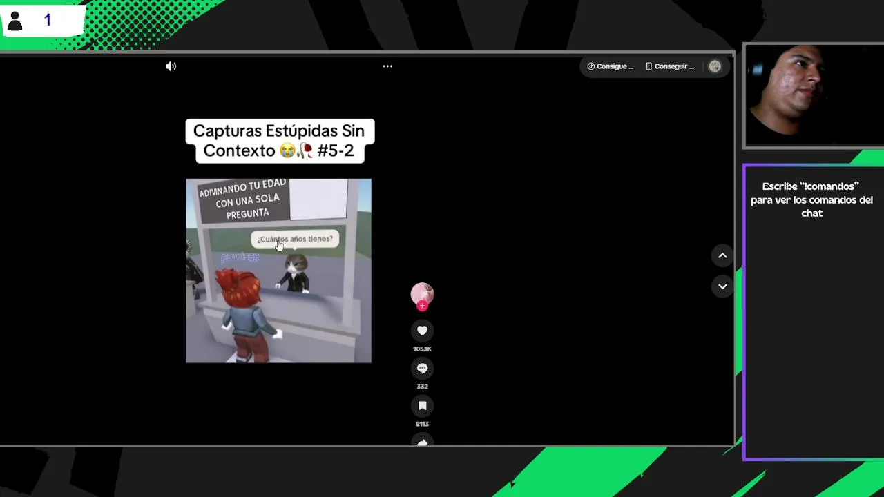884x497 pixels.
Task: Go to next video with down chevron
Action: tap(722, 286)
